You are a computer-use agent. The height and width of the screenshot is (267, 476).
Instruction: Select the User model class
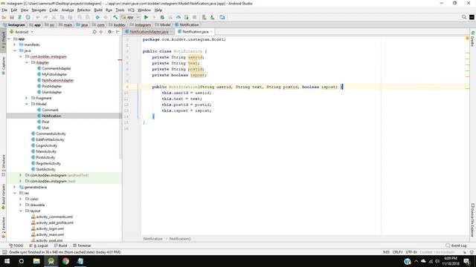45,128
